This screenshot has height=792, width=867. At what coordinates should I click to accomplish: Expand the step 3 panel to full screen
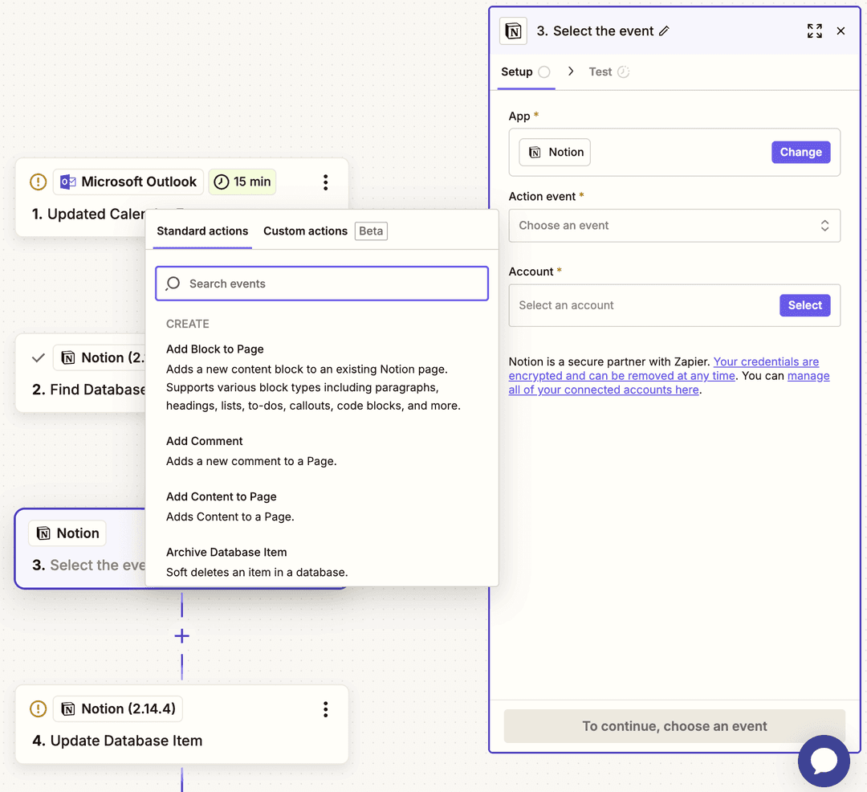pos(814,31)
